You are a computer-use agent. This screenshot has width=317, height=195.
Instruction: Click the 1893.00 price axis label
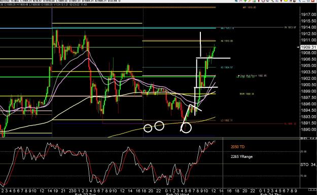click(x=308, y=117)
